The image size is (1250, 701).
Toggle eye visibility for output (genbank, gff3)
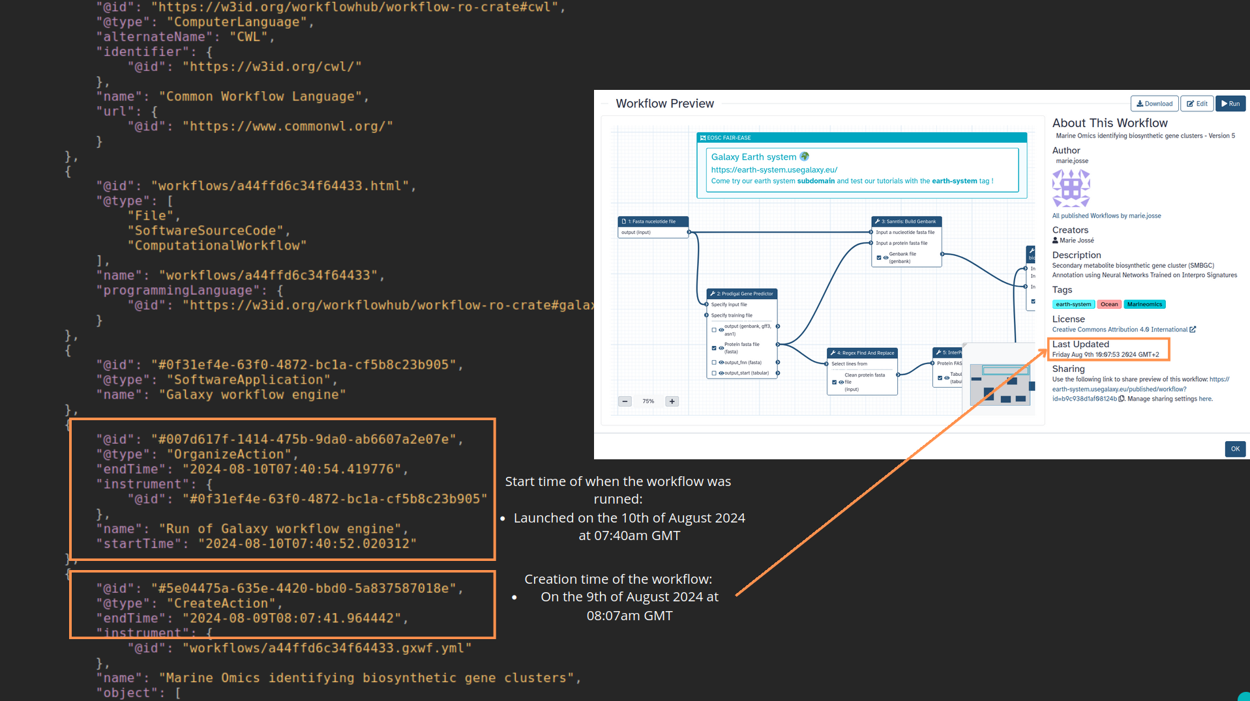tap(721, 330)
